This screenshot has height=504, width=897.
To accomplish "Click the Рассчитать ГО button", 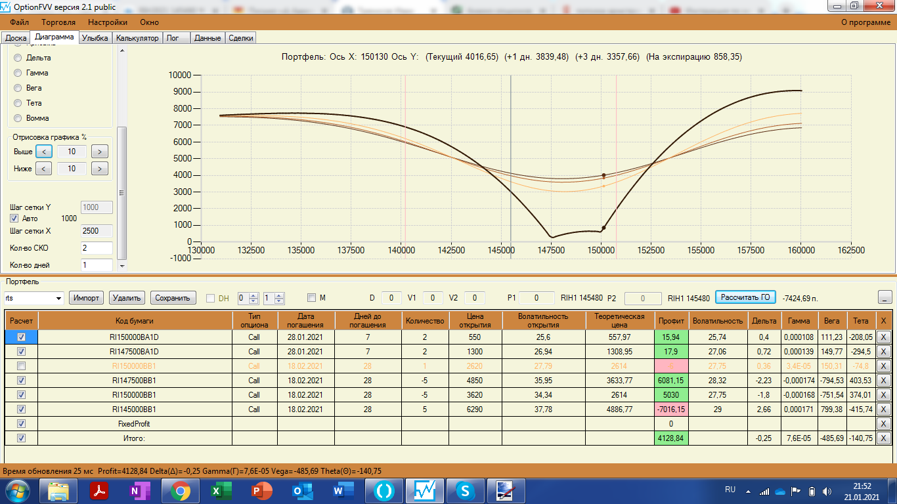I will (x=745, y=297).
